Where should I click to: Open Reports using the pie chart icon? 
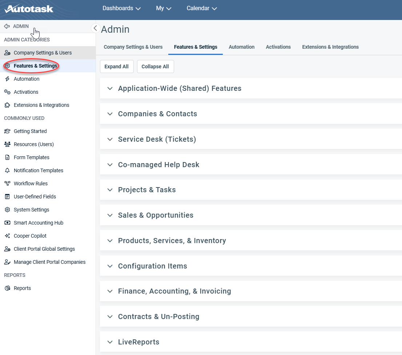pos(7,288)
